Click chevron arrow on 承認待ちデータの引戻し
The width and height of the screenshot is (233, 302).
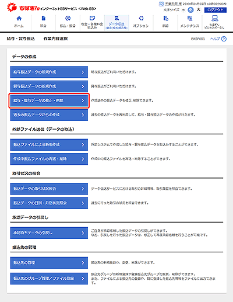[83, 233]
